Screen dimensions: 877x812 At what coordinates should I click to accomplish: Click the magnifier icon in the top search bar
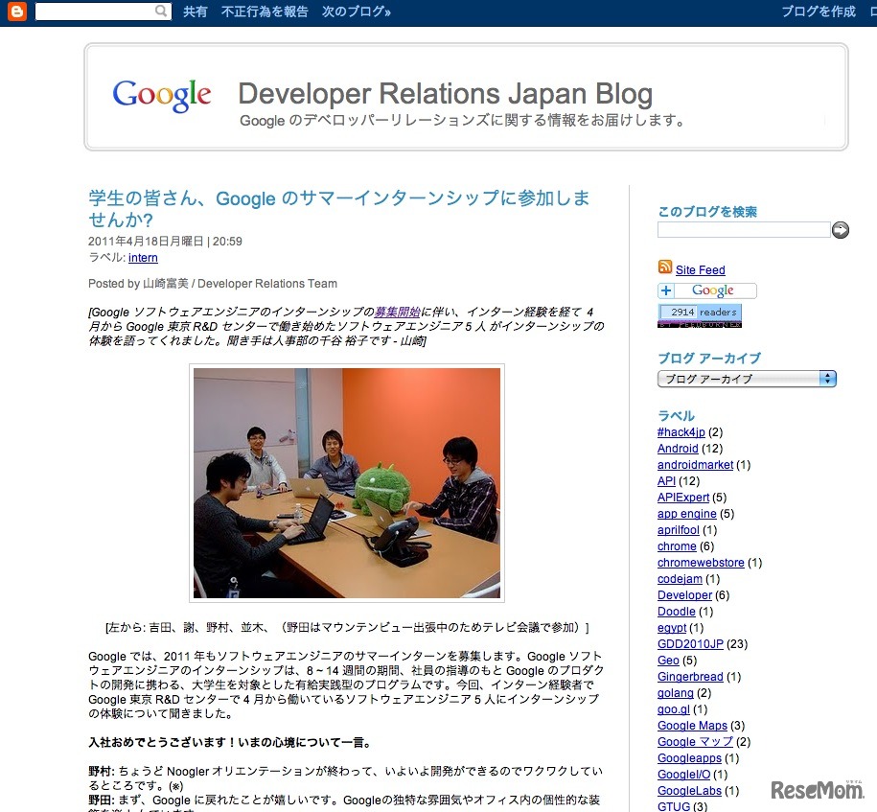click(161, 12)
